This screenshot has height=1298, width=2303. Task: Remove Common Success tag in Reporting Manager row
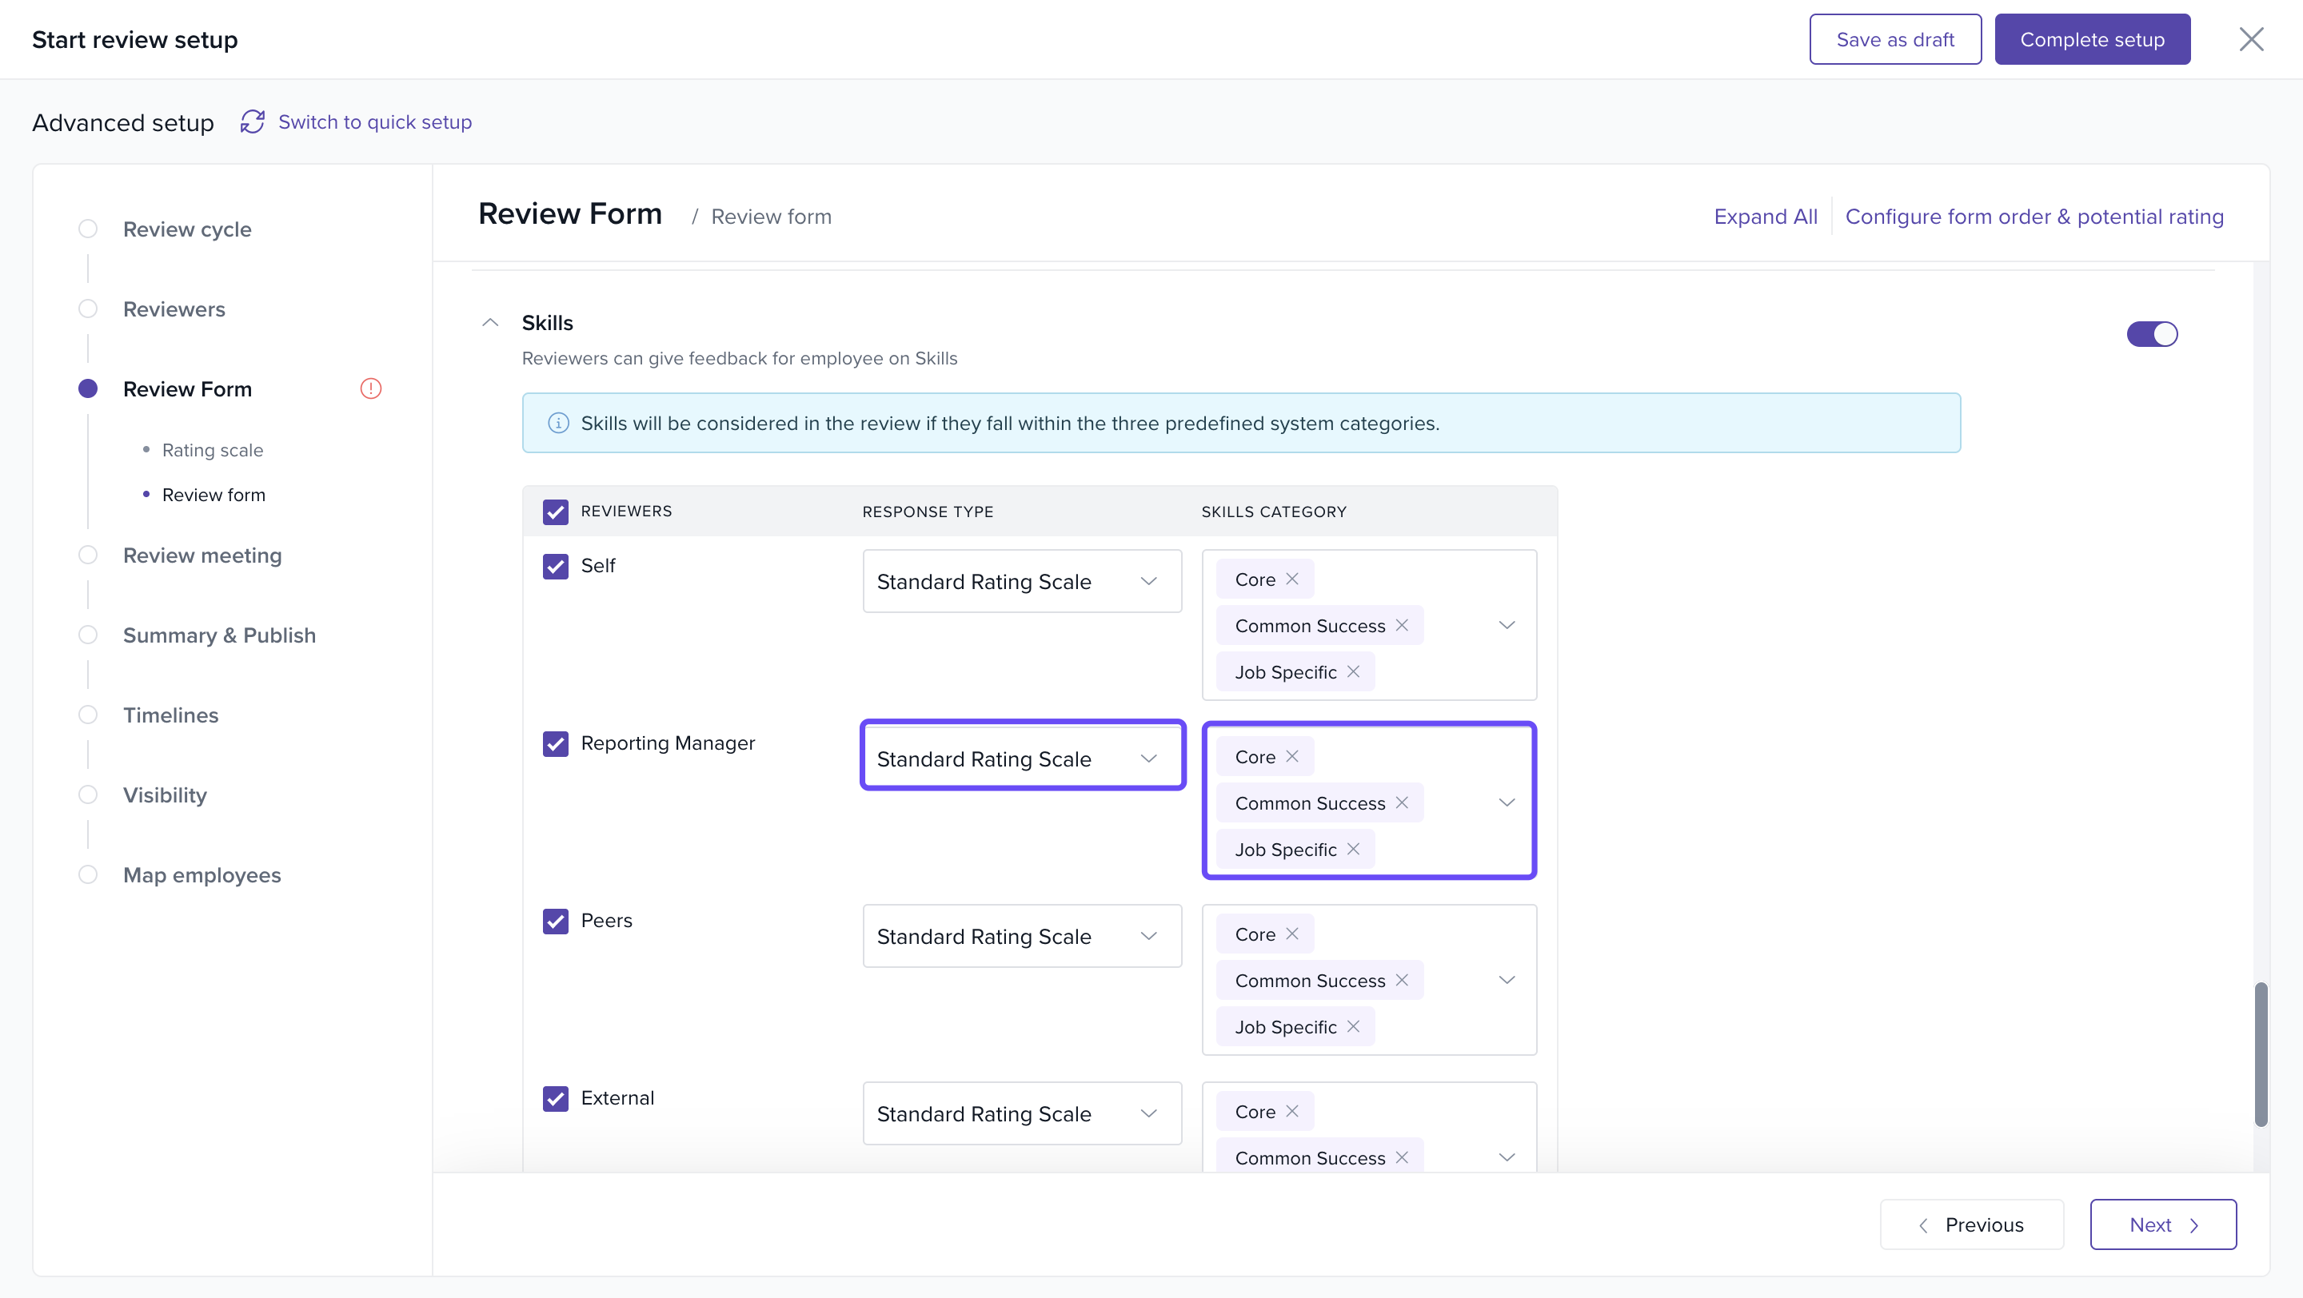click(x=1402, y=802)
